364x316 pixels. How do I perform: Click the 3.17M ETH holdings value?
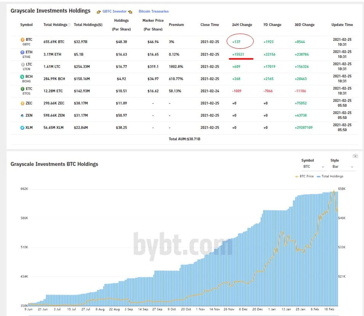(x=52, y=54)
